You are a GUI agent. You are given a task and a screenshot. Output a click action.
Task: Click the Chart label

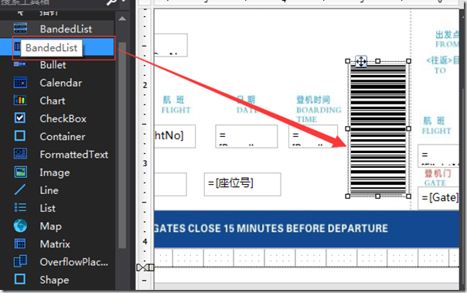point(53,101)
